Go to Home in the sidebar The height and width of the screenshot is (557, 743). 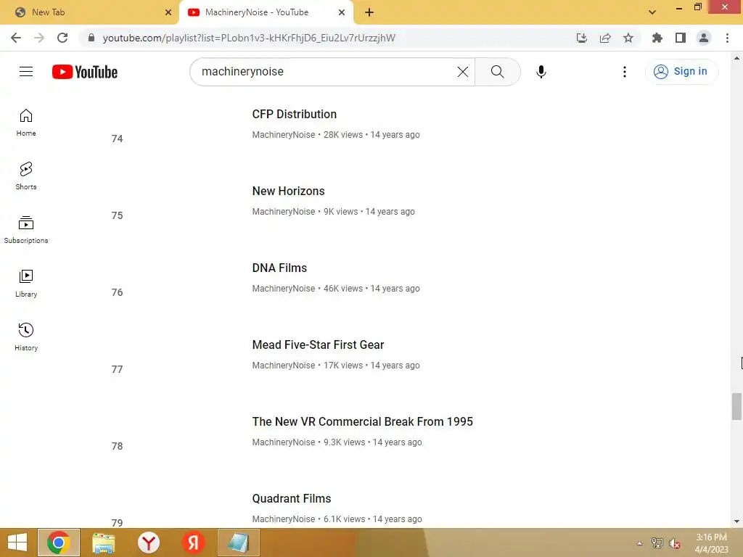[26, 123]
